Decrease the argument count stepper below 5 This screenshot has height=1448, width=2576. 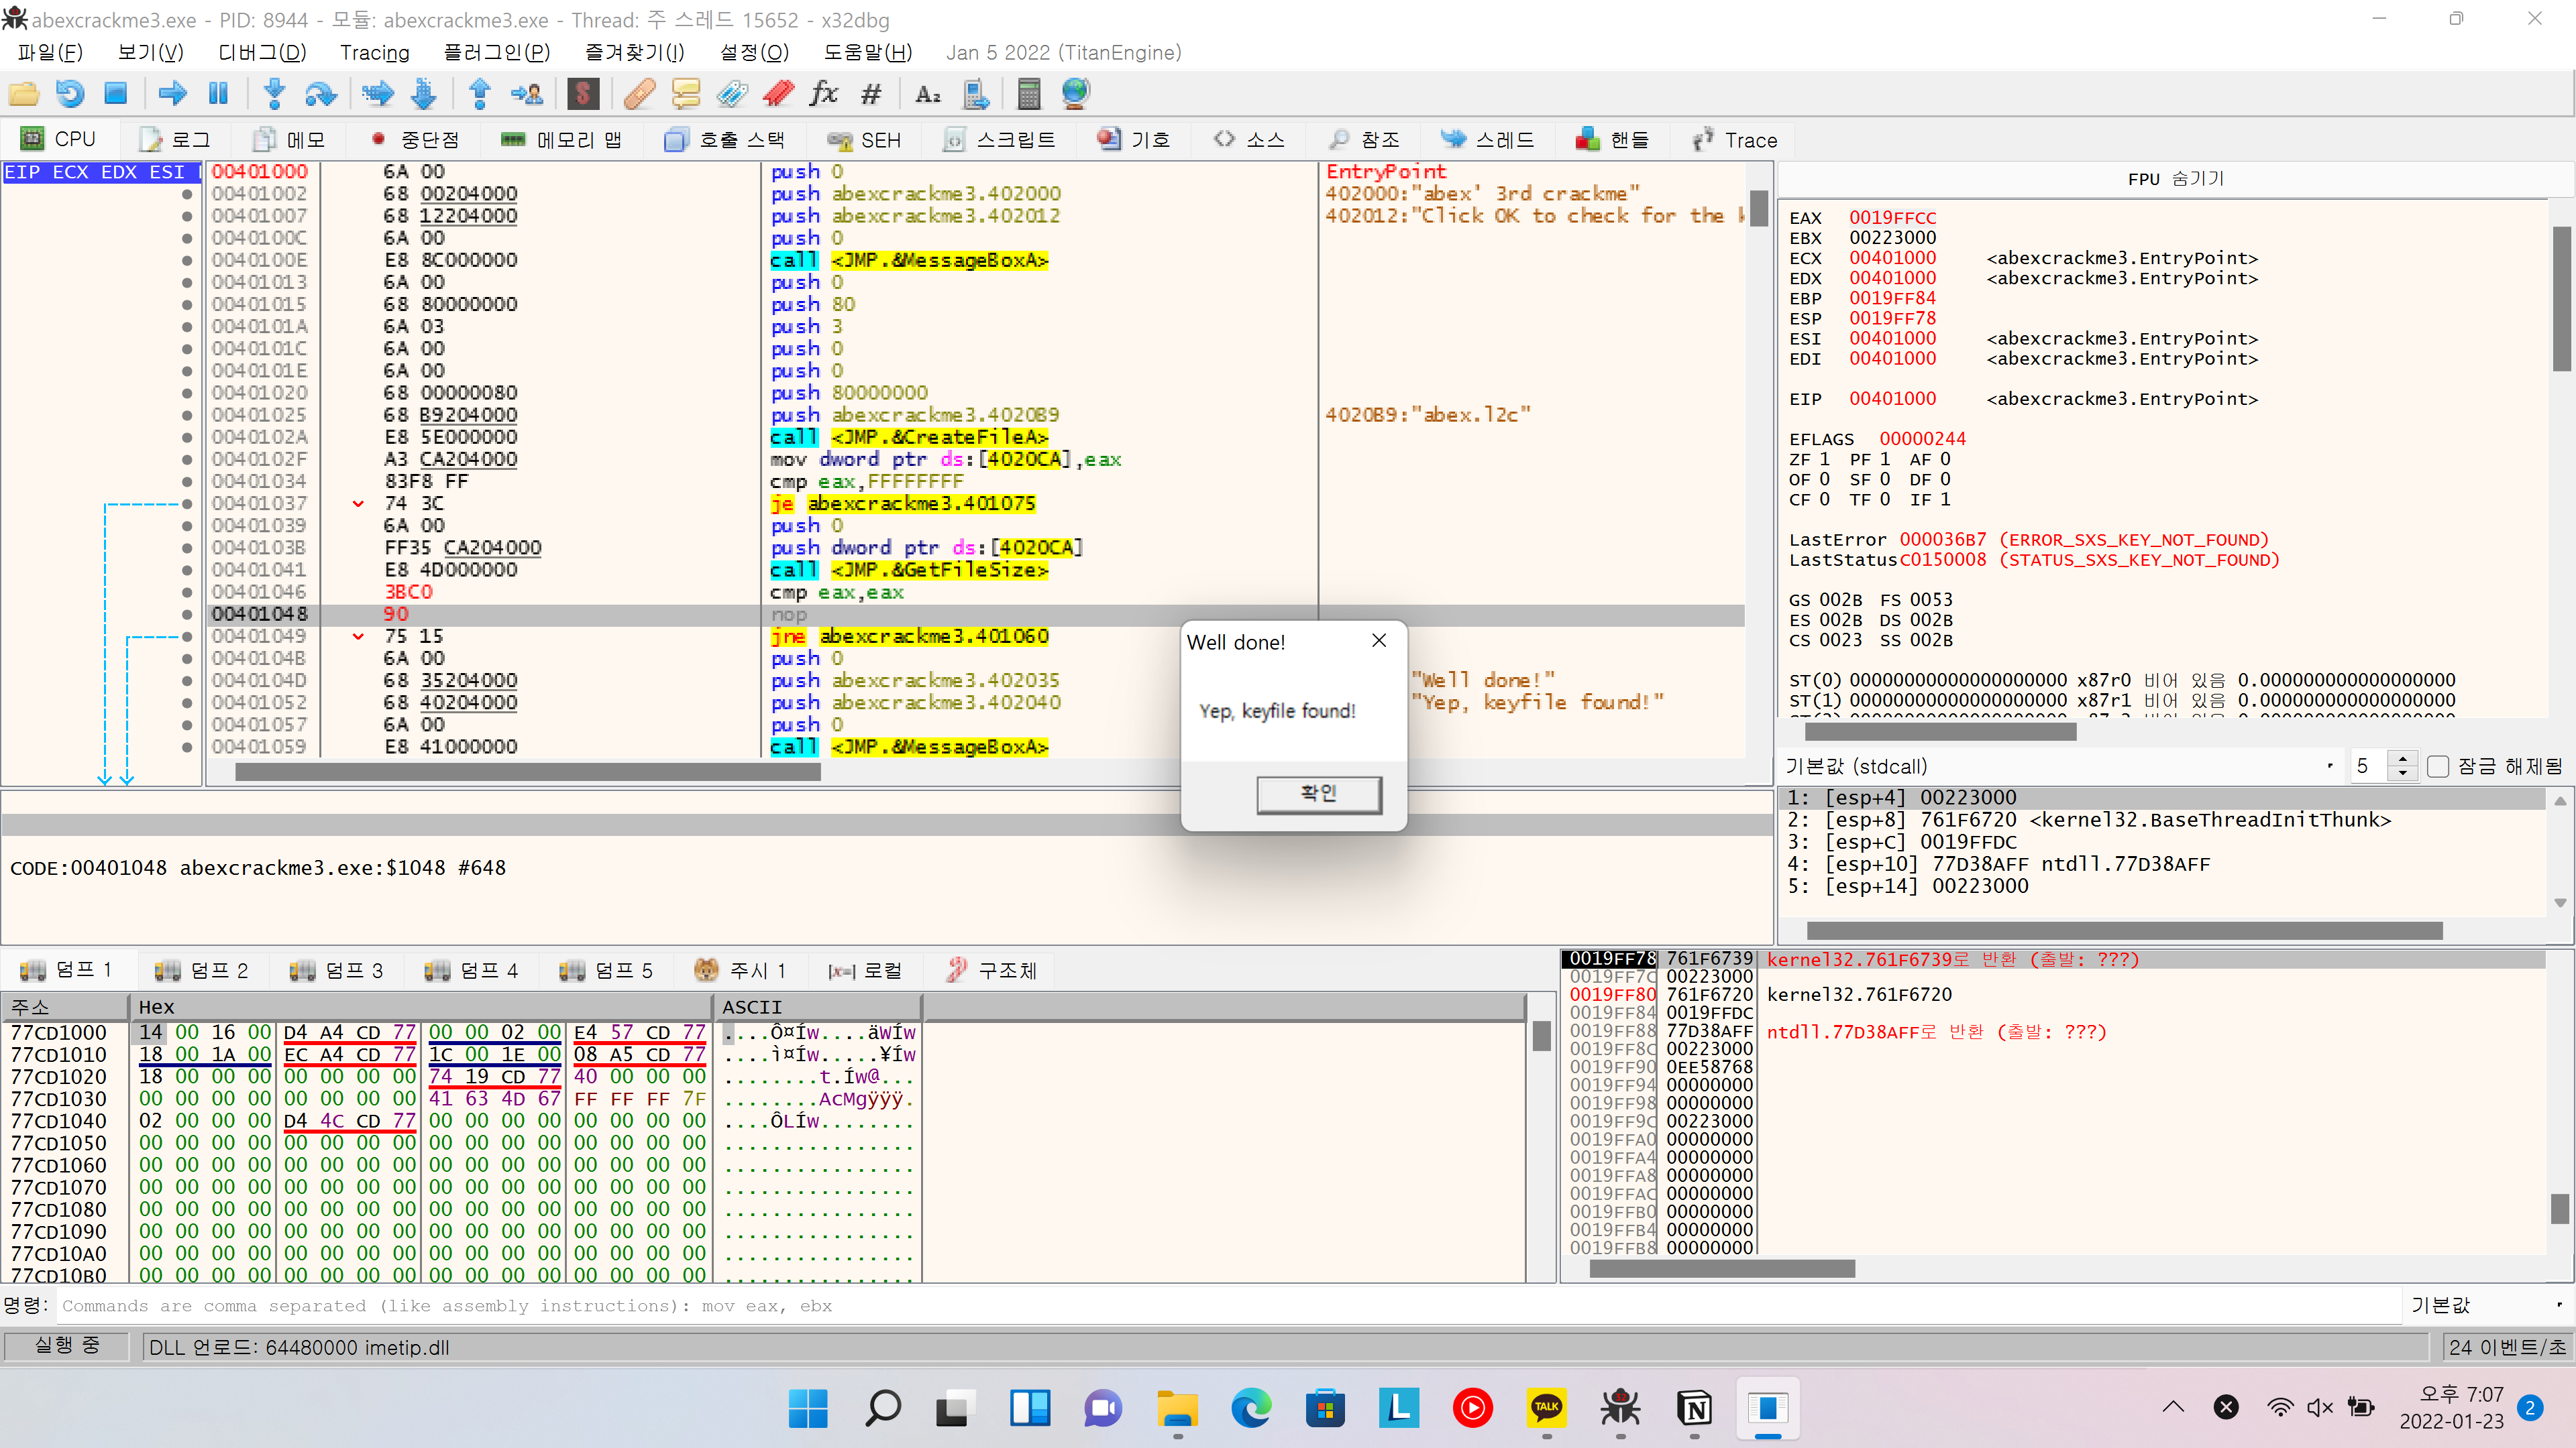(x=2402, y=774)
